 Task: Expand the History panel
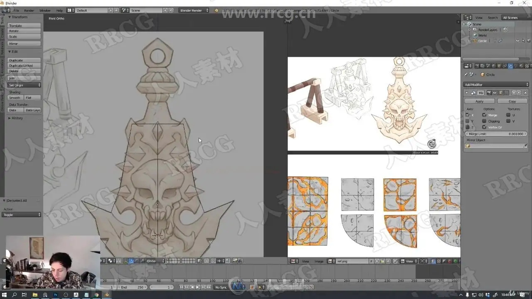pyautogui.click(x=10, y=118)
